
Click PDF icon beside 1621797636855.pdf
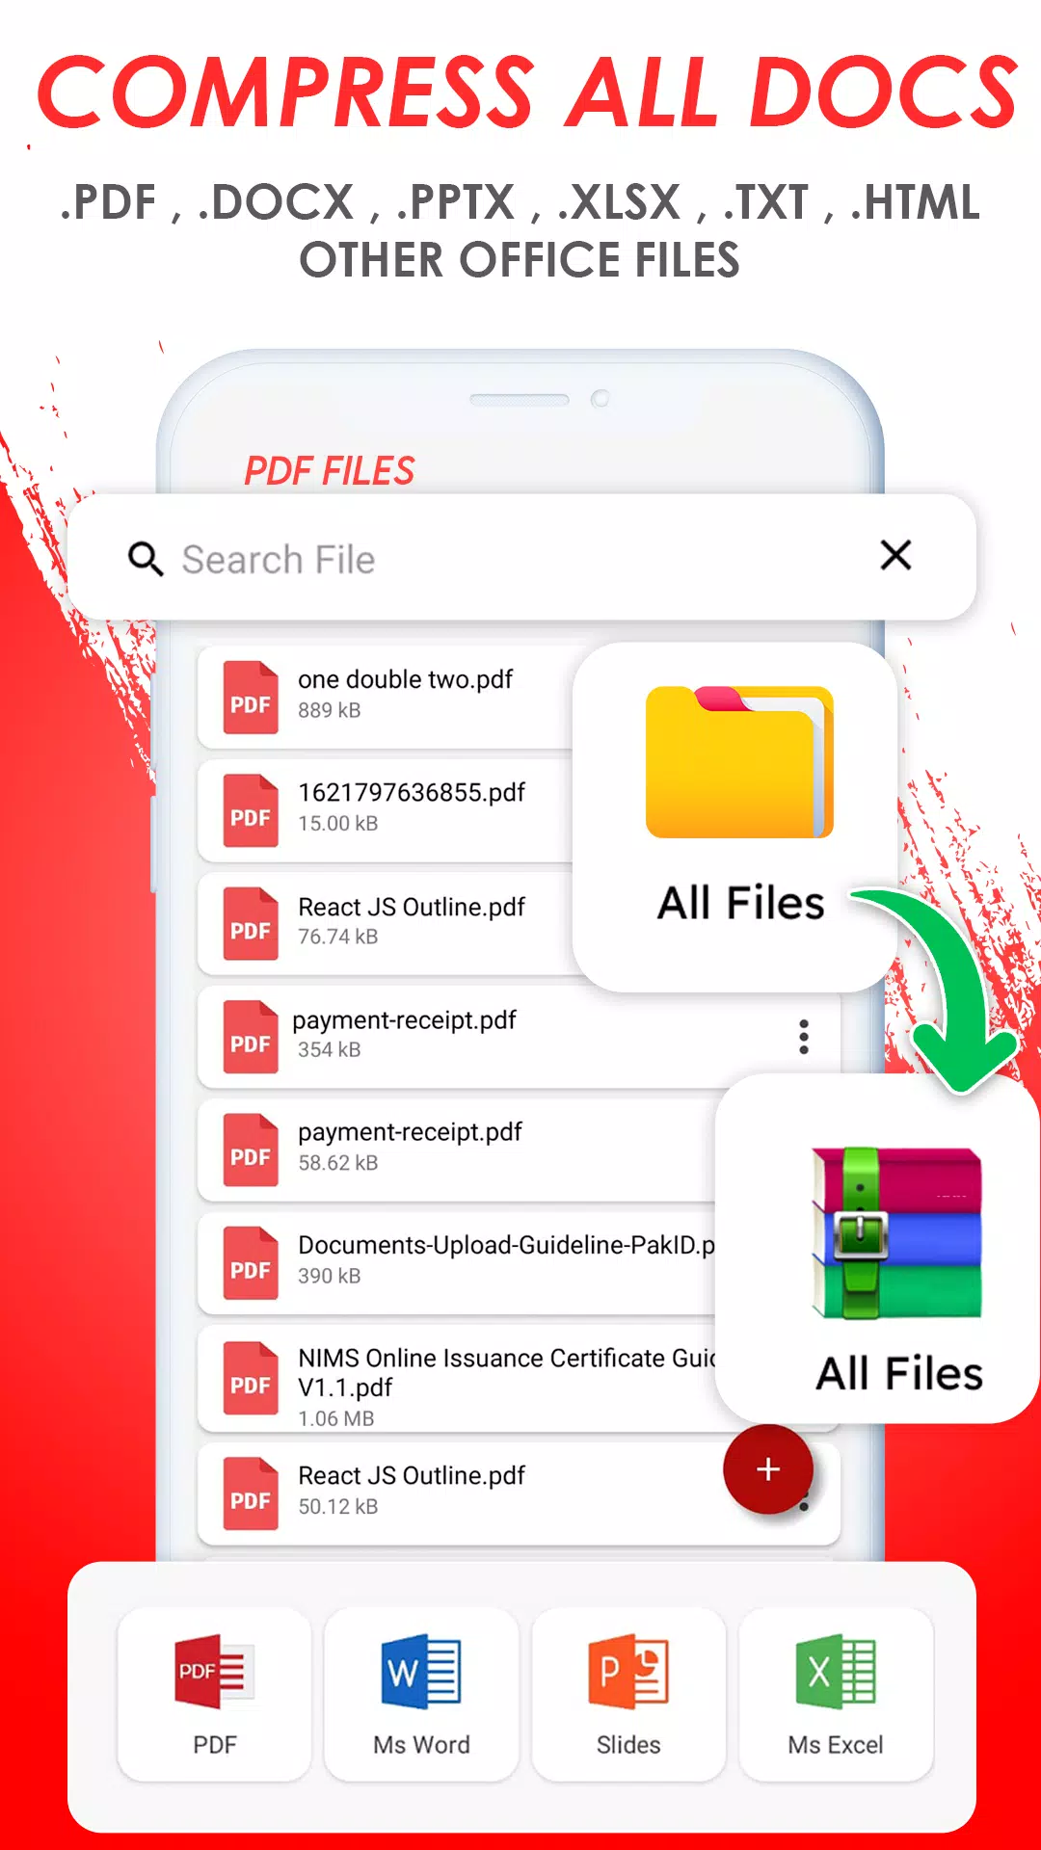[x=251, y=810]
